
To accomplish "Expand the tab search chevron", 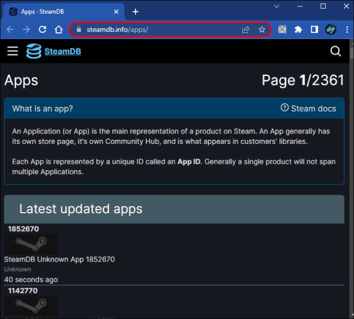I will point(277,6).
